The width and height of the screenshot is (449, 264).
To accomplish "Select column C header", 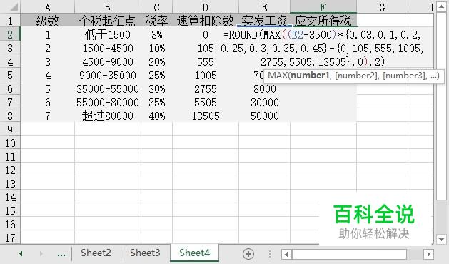I will tap(156, 7).
